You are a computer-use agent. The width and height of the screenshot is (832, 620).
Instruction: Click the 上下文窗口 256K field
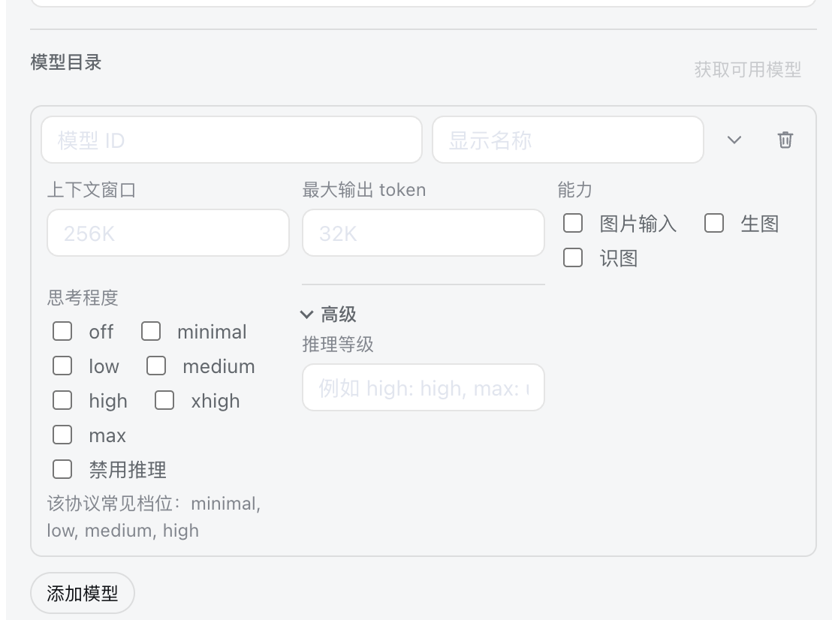point(168,233)
